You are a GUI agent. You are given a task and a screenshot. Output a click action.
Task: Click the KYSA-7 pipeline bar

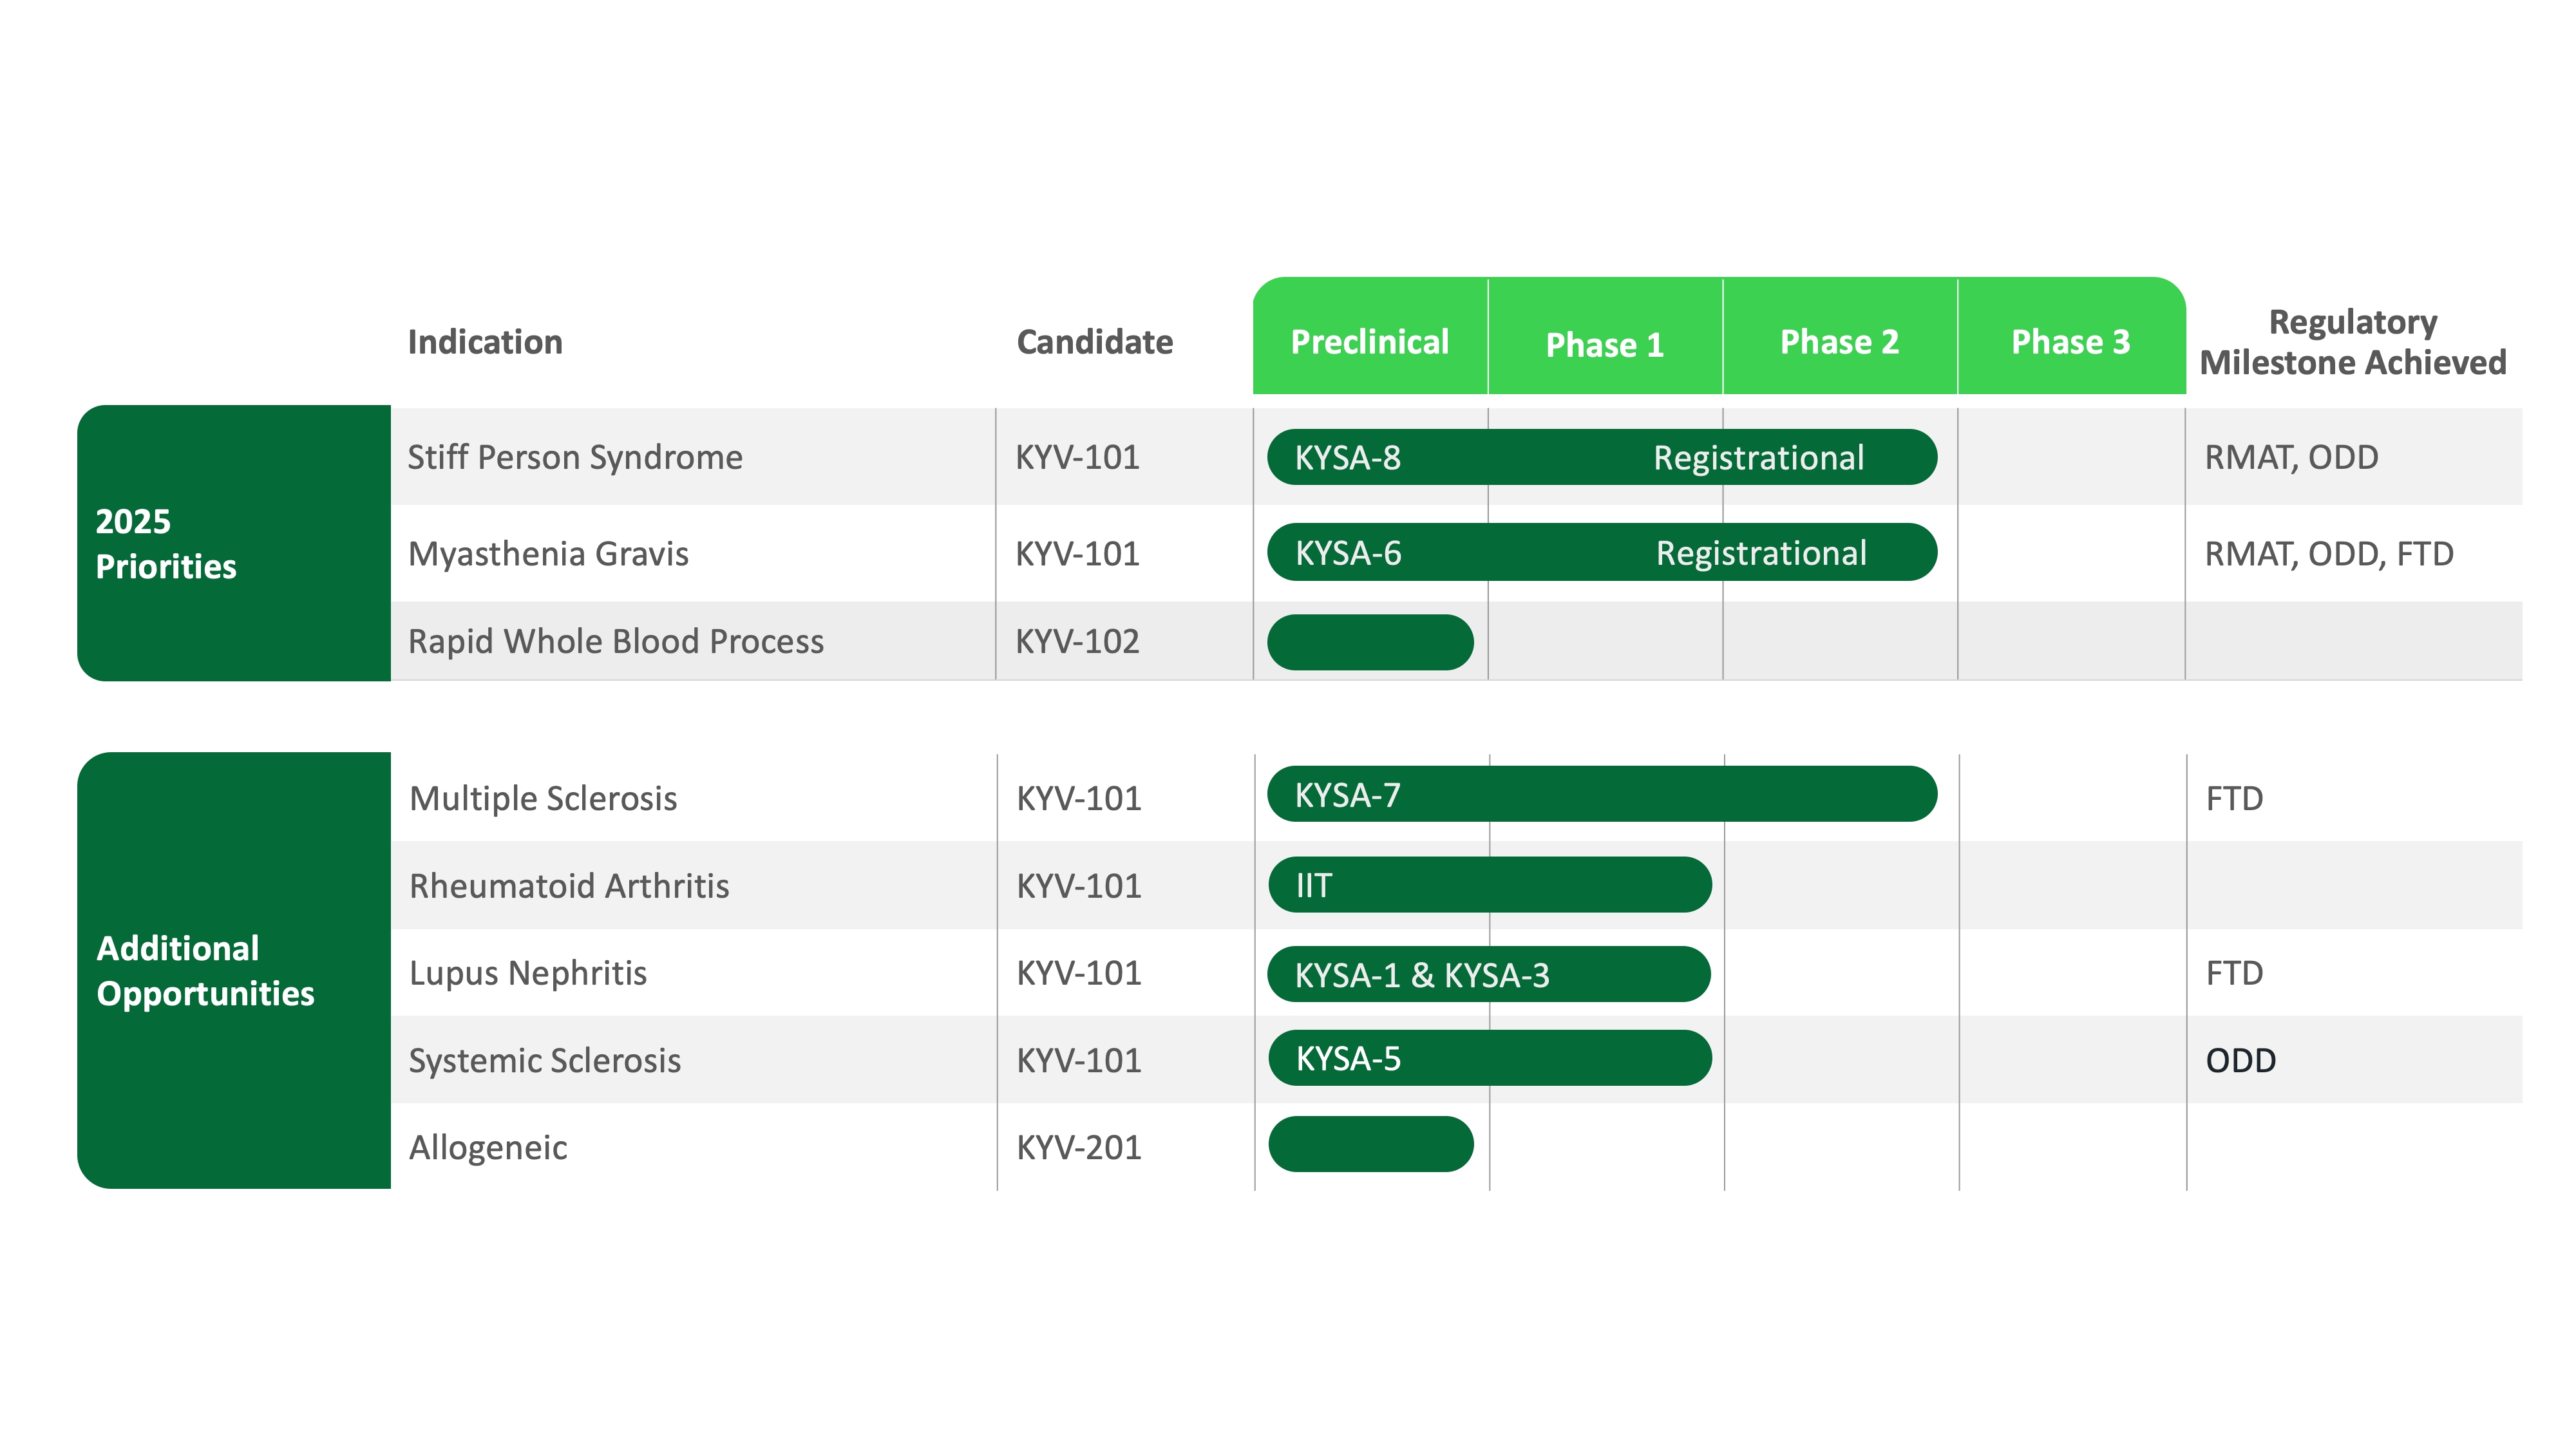pos(1601,794)
